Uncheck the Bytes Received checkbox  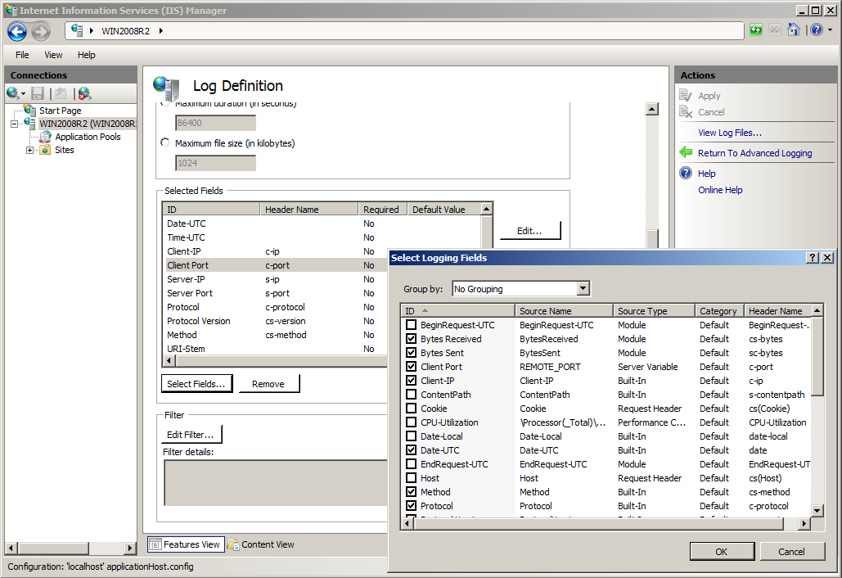[x=412, y=339]
